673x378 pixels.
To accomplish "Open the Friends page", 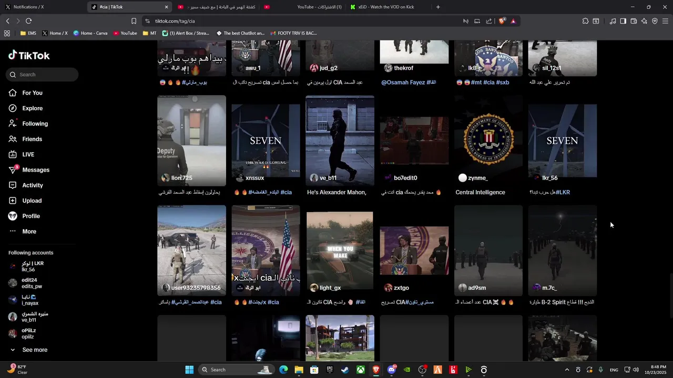I will click(25, 139).
